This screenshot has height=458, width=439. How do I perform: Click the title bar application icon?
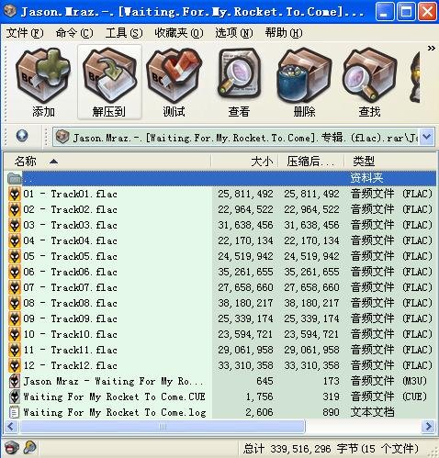click(x=10, y=11)
